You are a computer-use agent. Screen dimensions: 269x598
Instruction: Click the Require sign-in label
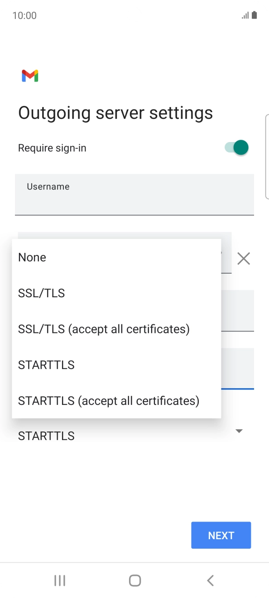(x=51, y=147)
